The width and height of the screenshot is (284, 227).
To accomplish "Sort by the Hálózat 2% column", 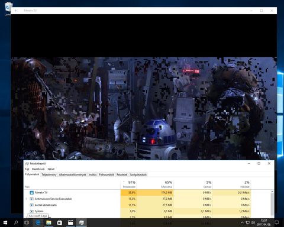I will [x=232, y=184].
